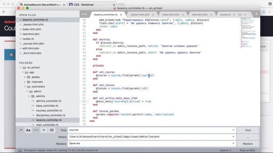Click the previous tab navigation arrow
Viewport: 273px width, 153px height.
(x=83, y=14)
